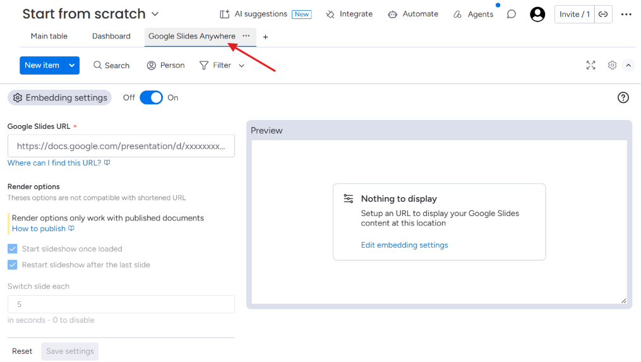This screenshot has width=641, height=362.
Task: Add a new board view with plus
Action: [x=265, y=37]
